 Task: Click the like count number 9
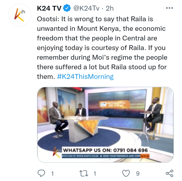(x=138, y=174)
